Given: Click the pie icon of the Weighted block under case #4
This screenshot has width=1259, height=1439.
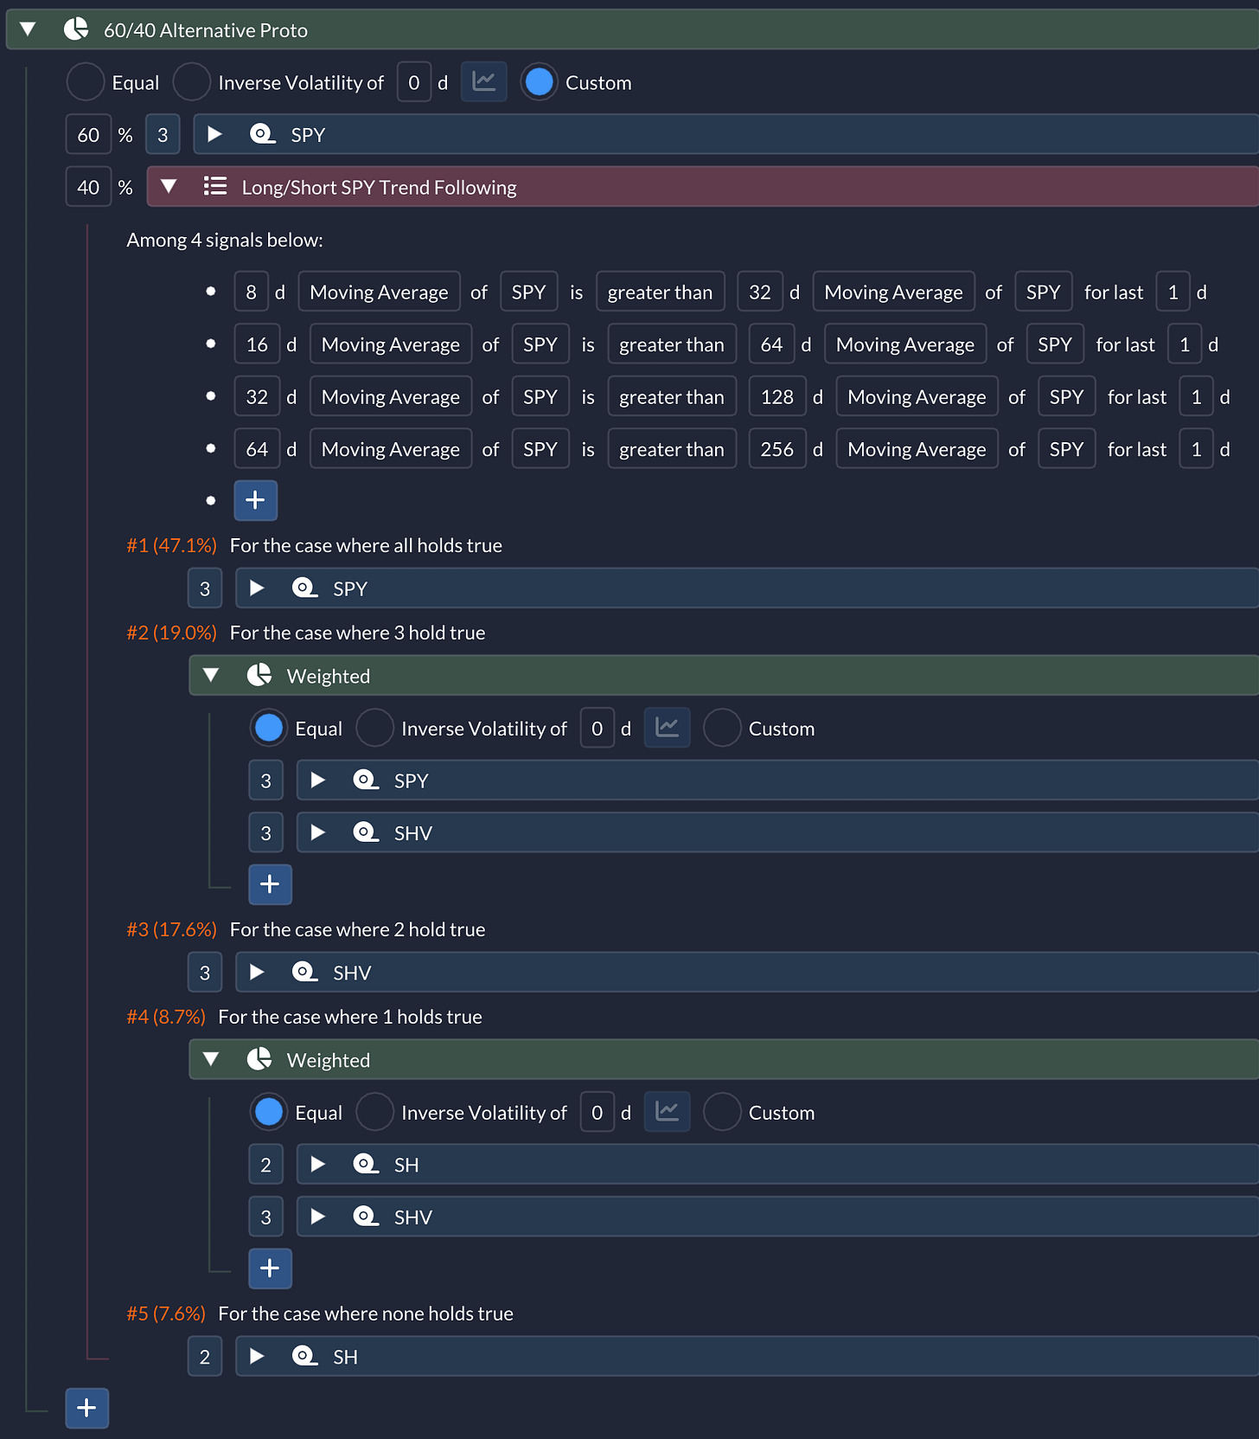Looking at the screenshot, I should click(x=259, y=1059).
